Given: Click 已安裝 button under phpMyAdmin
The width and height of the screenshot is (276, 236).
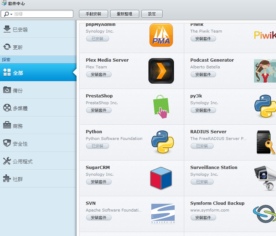Looking at the screenshot, I should click(x=97, y=39).
